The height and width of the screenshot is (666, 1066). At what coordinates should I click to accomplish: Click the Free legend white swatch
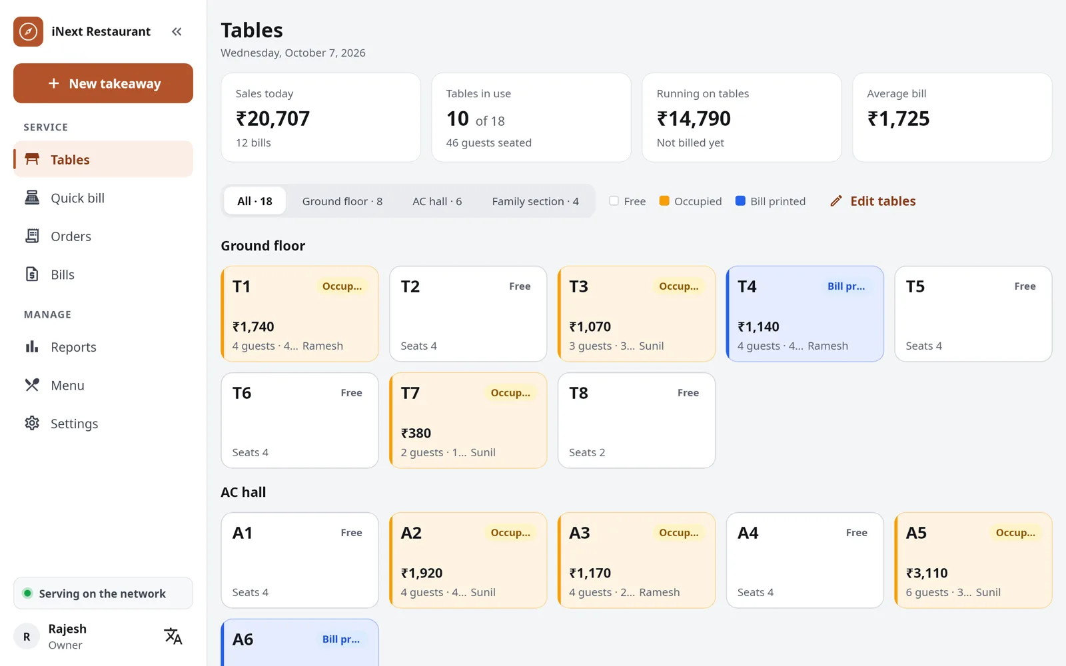[614, 200]
